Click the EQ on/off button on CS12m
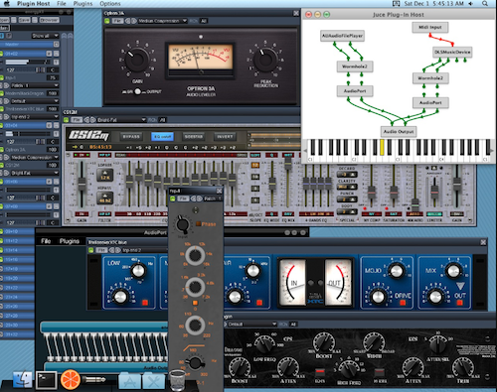Screen dimensions: 497x392 [x=162, y=136]
